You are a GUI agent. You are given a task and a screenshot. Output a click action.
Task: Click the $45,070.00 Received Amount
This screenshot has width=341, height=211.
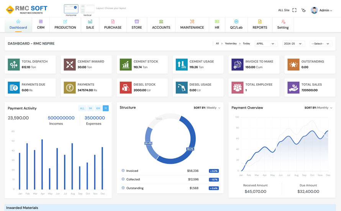(x=255, y=191)
